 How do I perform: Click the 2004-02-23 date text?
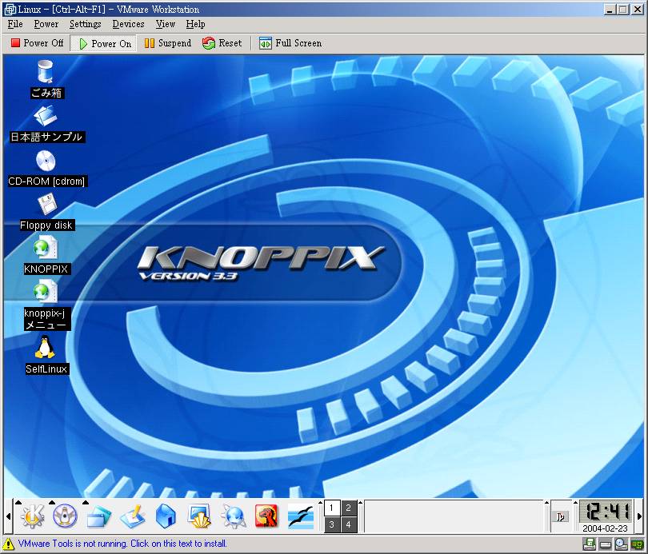605,528
